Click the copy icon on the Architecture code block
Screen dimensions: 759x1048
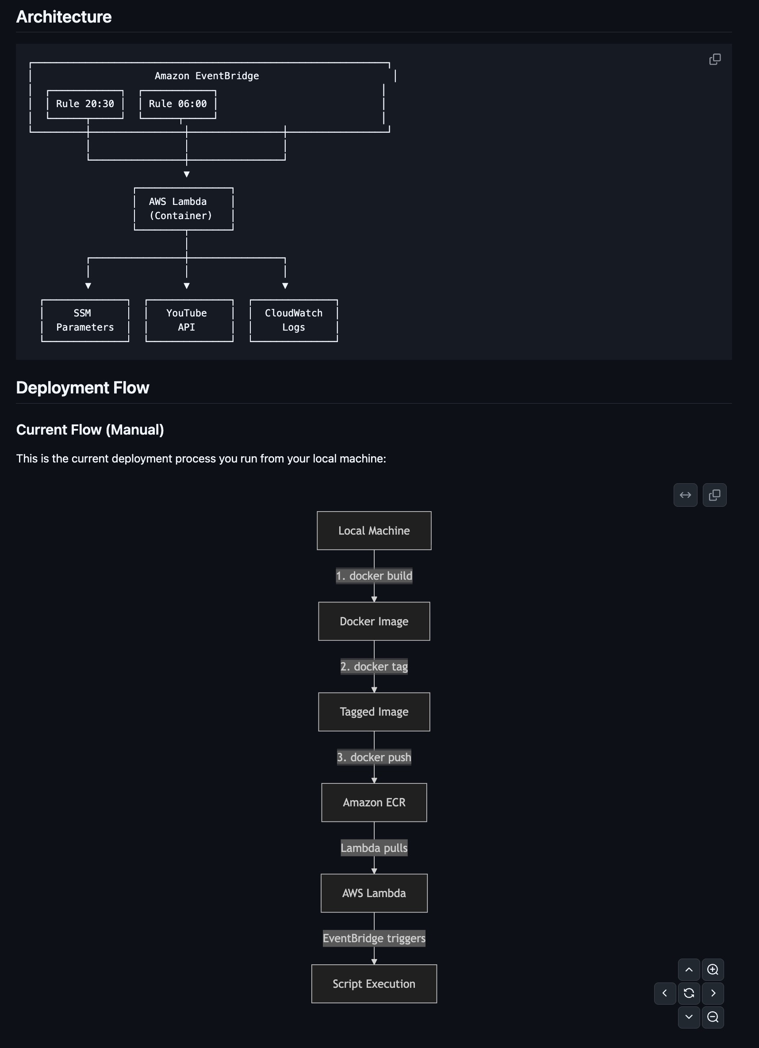click(x=715, y=59)
